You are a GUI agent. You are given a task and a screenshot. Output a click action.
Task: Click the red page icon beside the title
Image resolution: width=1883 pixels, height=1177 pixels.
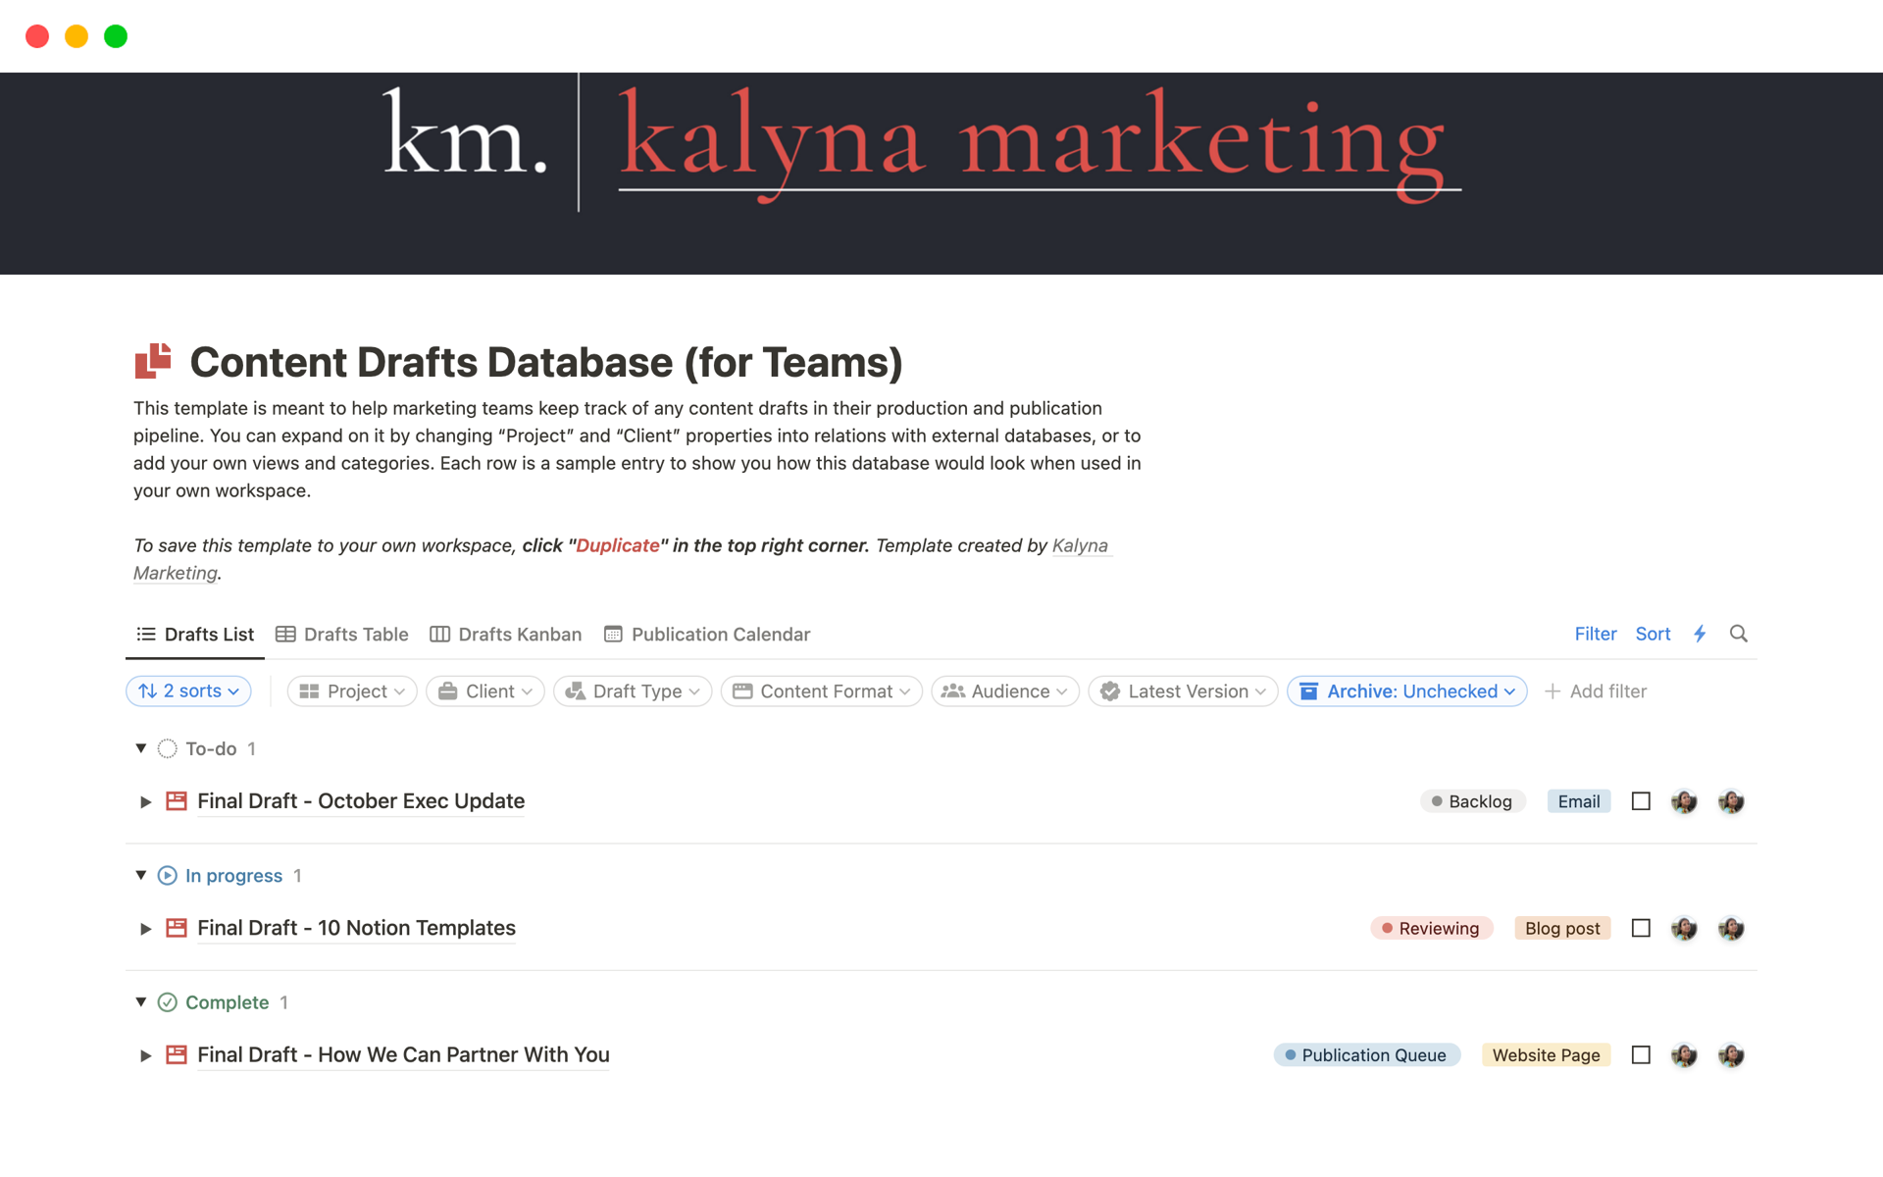[x=153, y=362]
